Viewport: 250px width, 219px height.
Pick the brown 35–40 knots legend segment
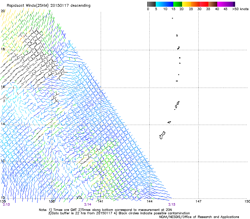coord(213,4)
